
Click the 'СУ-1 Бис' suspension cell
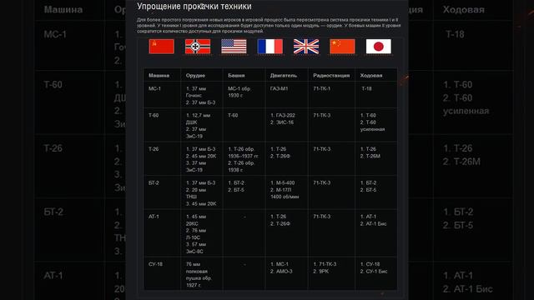click(x=374, y=272)
